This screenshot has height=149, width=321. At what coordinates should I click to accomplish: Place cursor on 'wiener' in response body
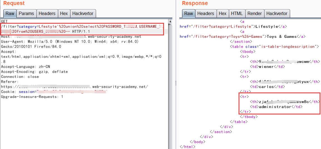[266, 67]
